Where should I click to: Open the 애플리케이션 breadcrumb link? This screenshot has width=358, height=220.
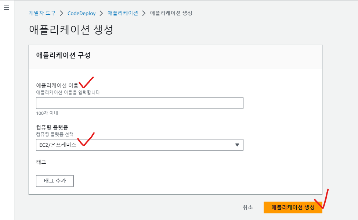(123, 13)
